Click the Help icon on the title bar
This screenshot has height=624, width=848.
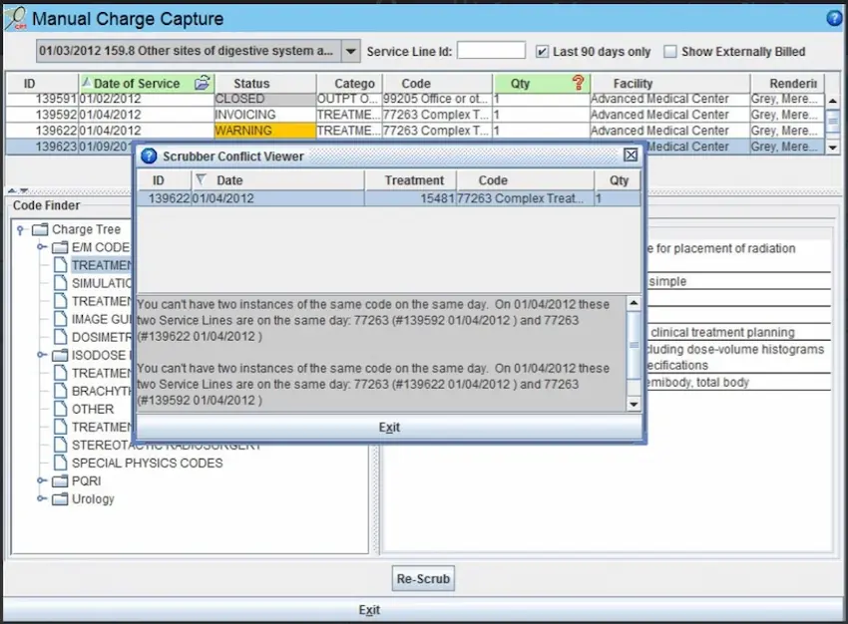(834, 17)
